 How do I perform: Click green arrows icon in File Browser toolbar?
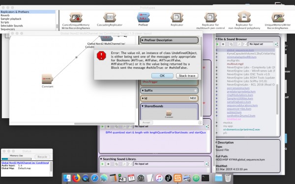click(276, 44)
